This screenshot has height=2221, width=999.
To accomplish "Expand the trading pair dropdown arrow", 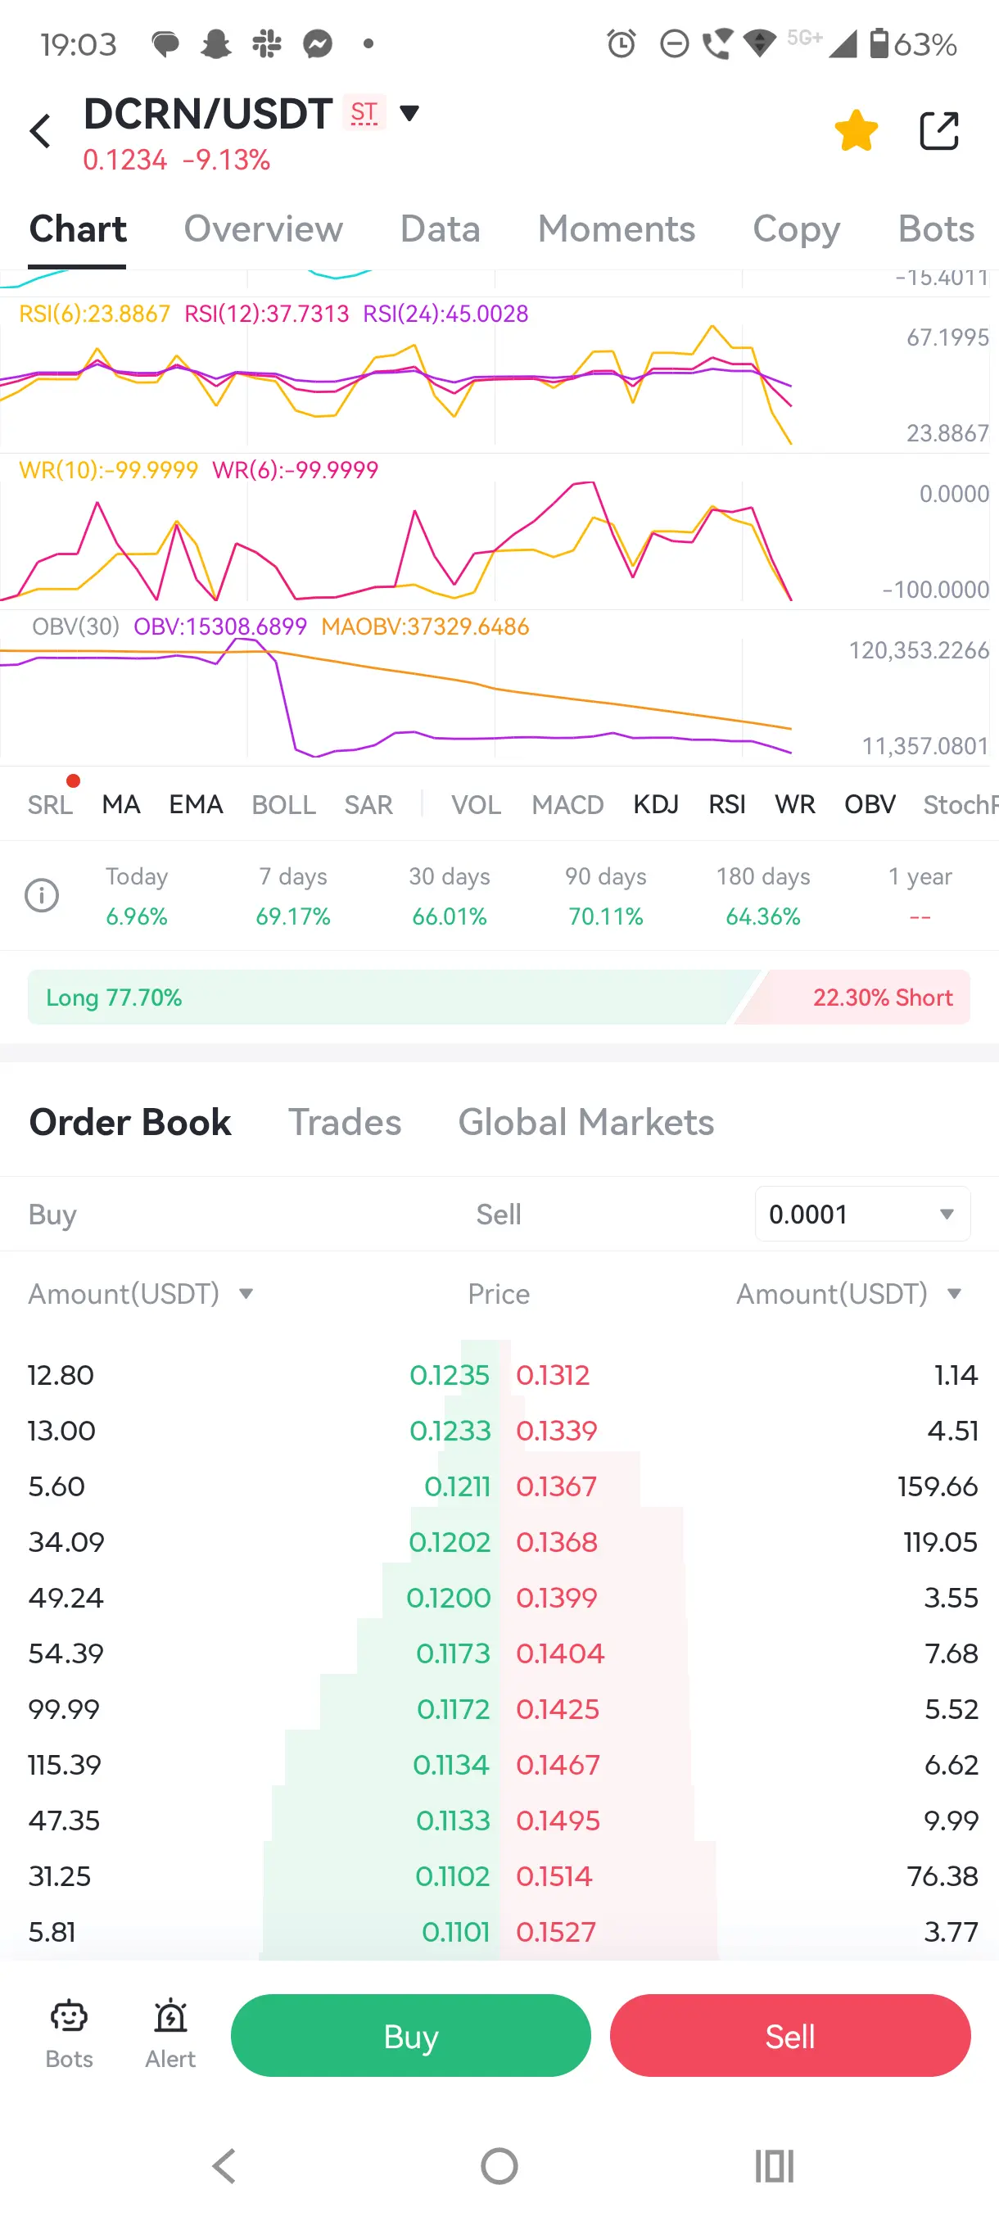I will coord(409,112).
